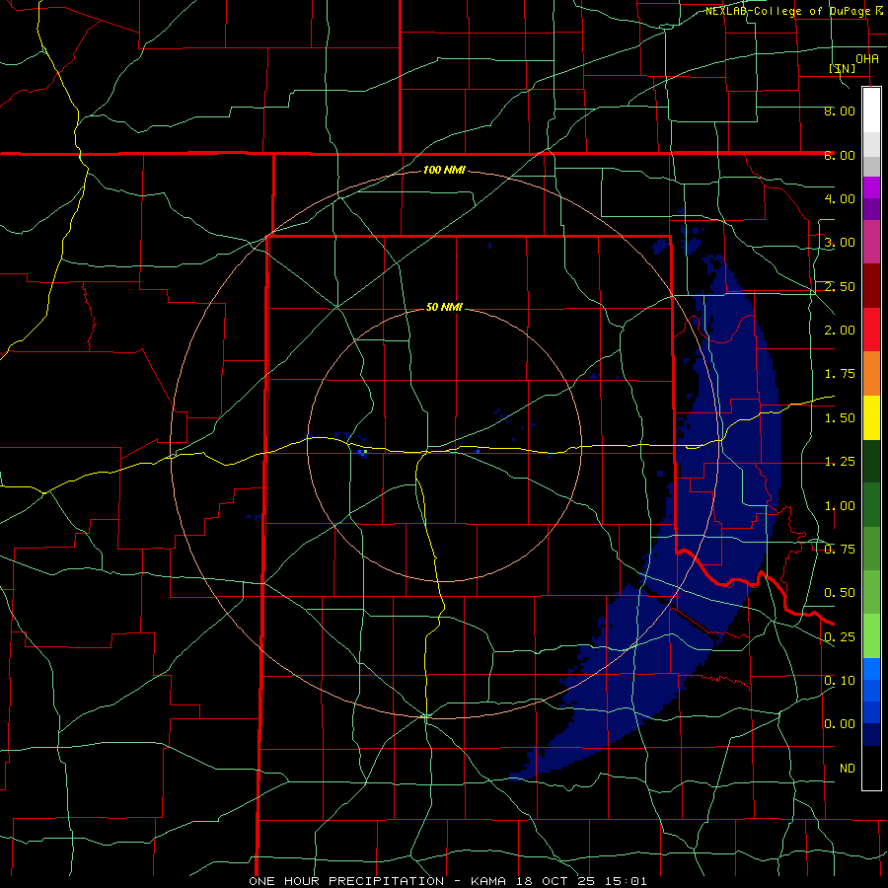The height and width of the screenshot is (888, 888).
Task: Pick the light blue swatch near 0.10
Action: point(871,669)
